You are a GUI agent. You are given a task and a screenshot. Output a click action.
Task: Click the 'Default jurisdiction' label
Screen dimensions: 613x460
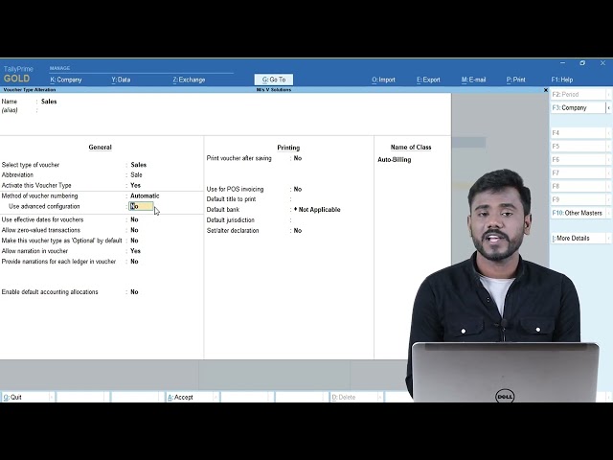(x=230, y=220)
